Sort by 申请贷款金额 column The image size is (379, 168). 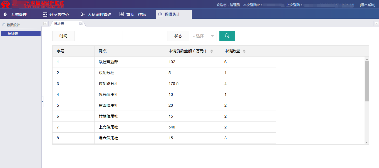pyautogui.click(x=212, y=51)
